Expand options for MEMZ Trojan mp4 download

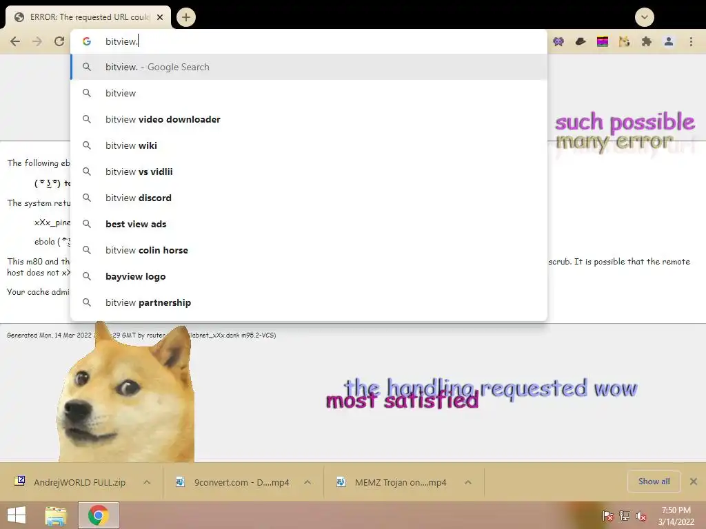(468, 482)
